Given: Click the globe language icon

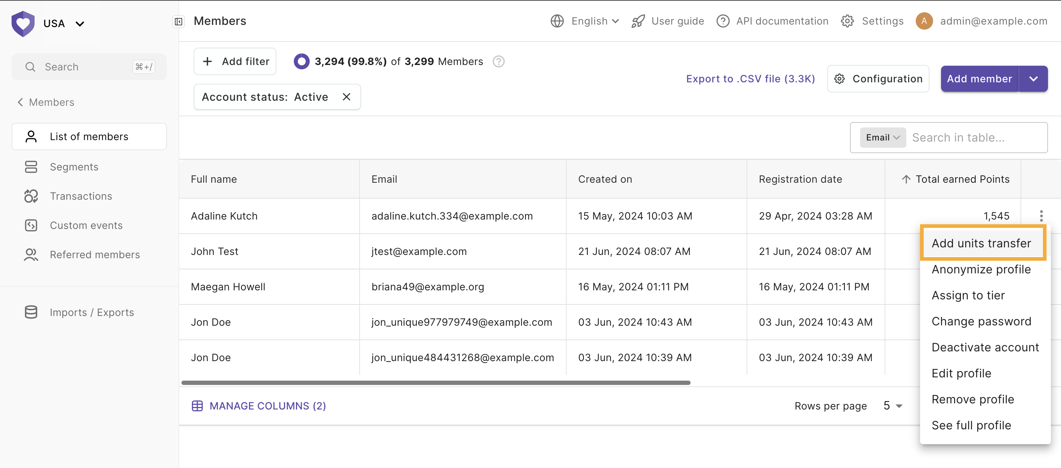Looking at the screenshot, I should tap(557, 21).
